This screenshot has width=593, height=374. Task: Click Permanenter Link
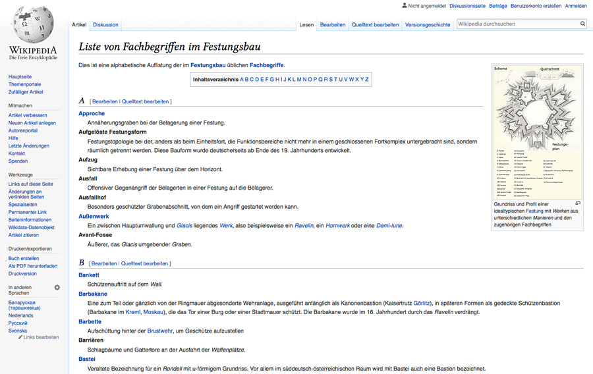[x=28, y=212]
